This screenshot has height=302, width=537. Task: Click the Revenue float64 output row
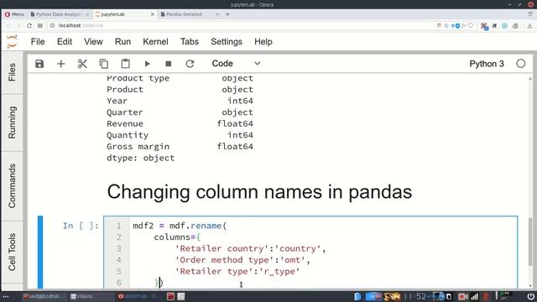click(x=180, y=123)
